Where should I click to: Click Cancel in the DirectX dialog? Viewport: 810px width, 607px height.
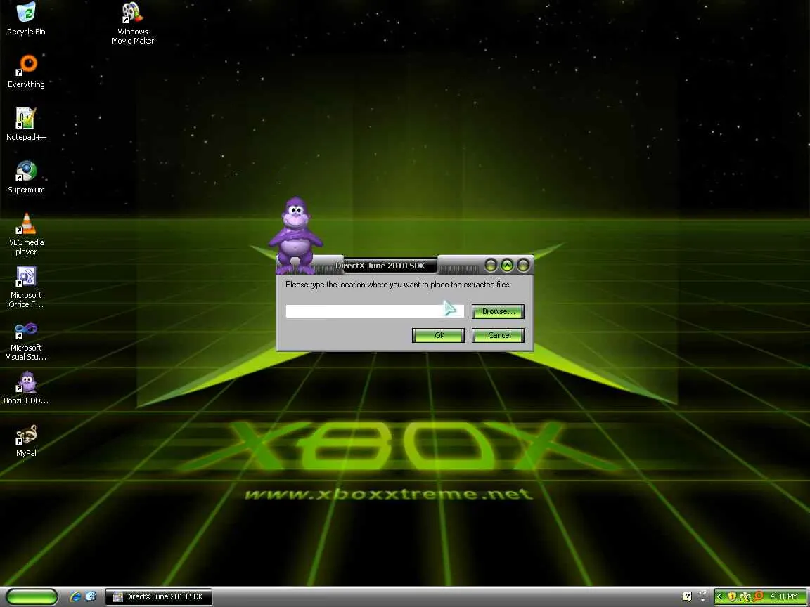point(498,336)
